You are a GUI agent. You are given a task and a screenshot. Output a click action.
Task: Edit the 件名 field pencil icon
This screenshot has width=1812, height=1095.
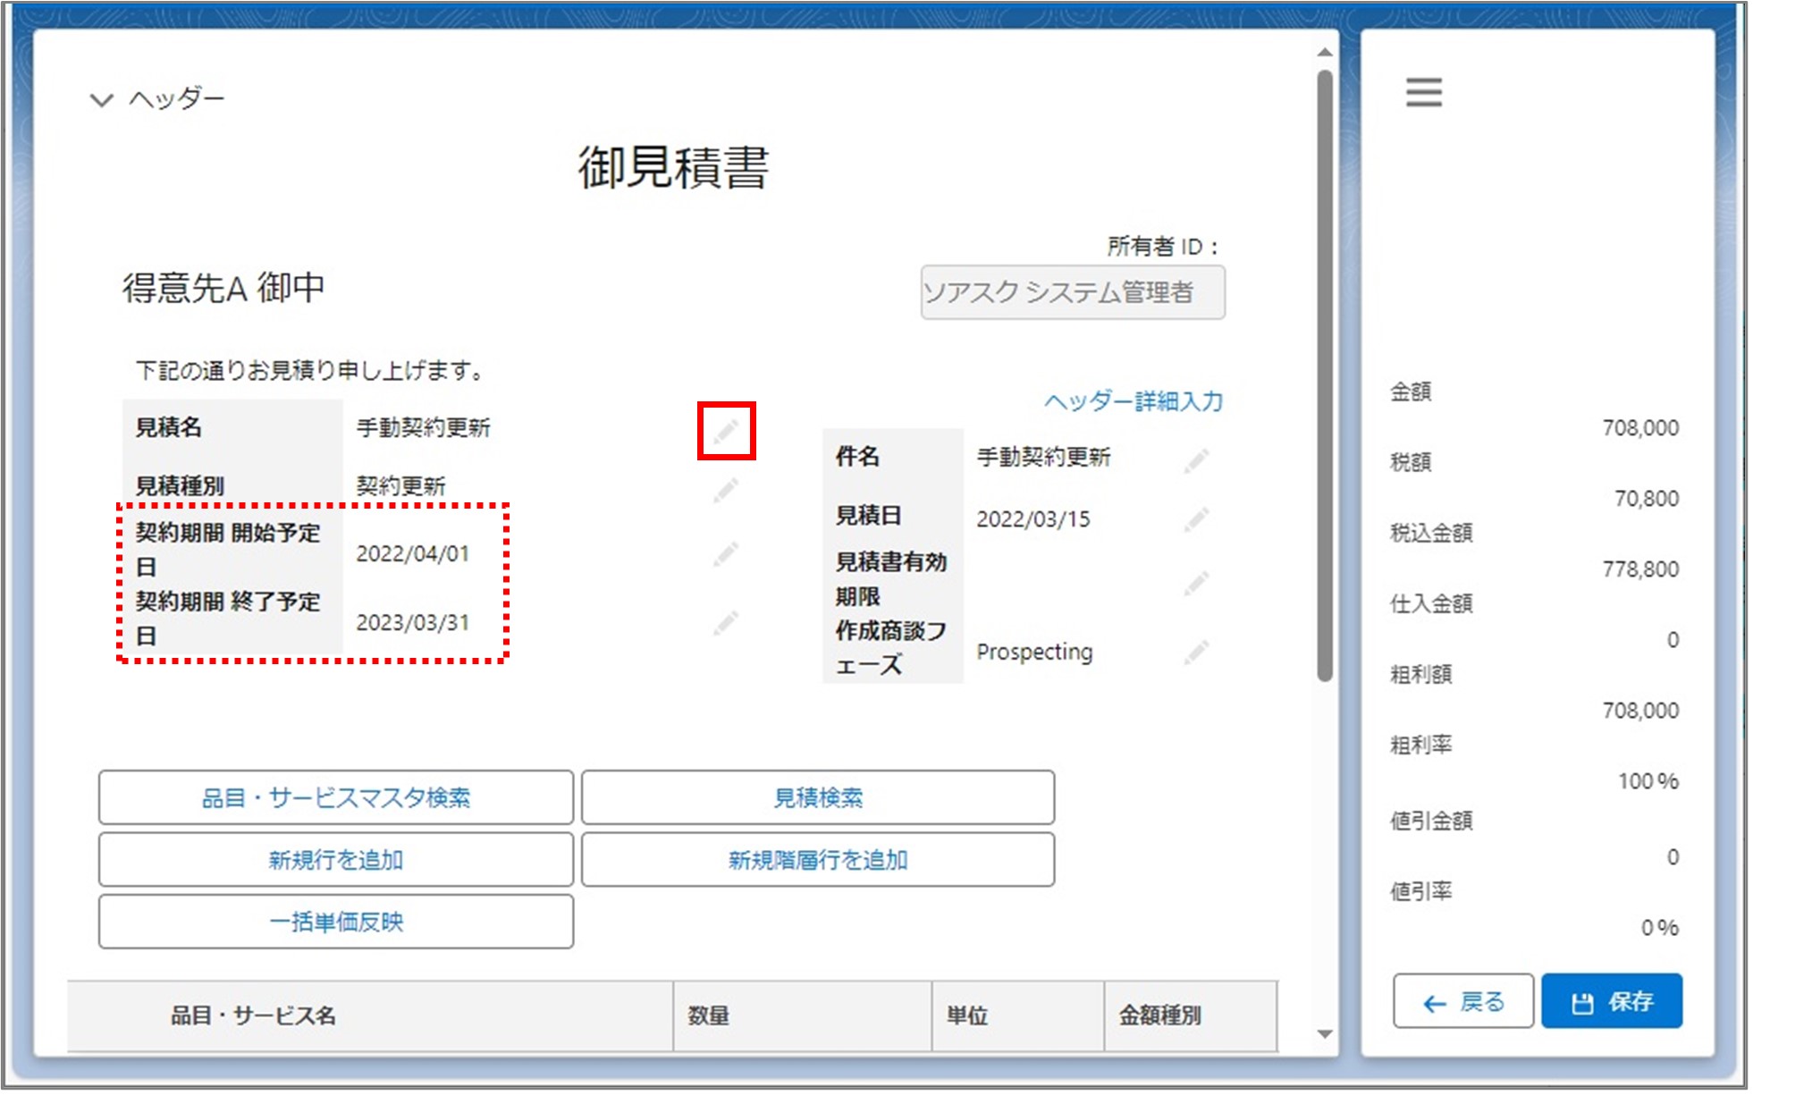[x=1196, y=460]
